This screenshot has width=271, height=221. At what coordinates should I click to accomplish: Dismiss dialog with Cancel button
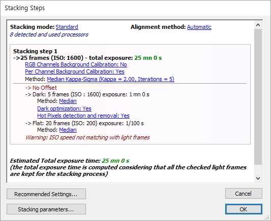(244, 194)
